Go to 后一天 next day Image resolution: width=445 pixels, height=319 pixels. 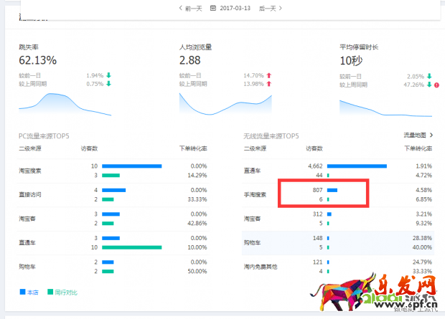(x=267, y=9)
